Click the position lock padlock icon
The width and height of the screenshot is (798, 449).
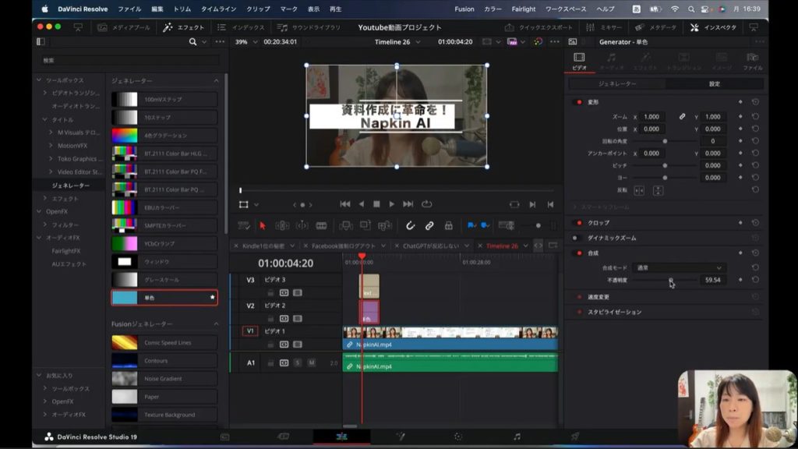pyautogui.click(x=448, y=225)
